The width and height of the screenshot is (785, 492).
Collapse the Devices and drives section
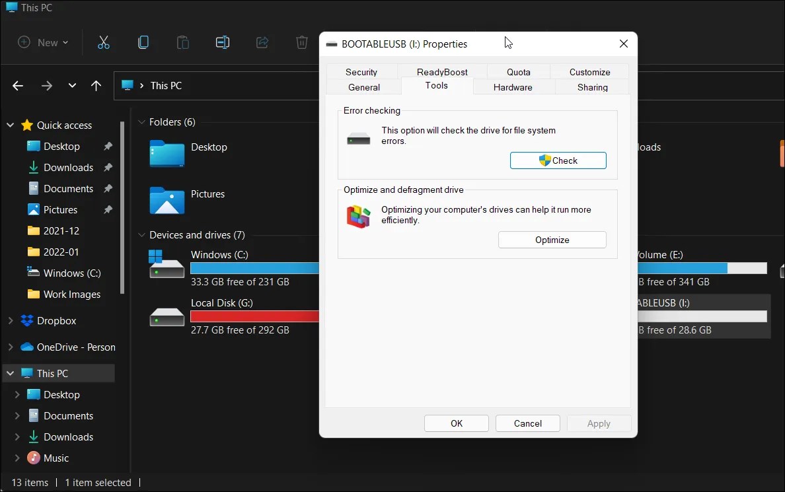click(141, 234)
